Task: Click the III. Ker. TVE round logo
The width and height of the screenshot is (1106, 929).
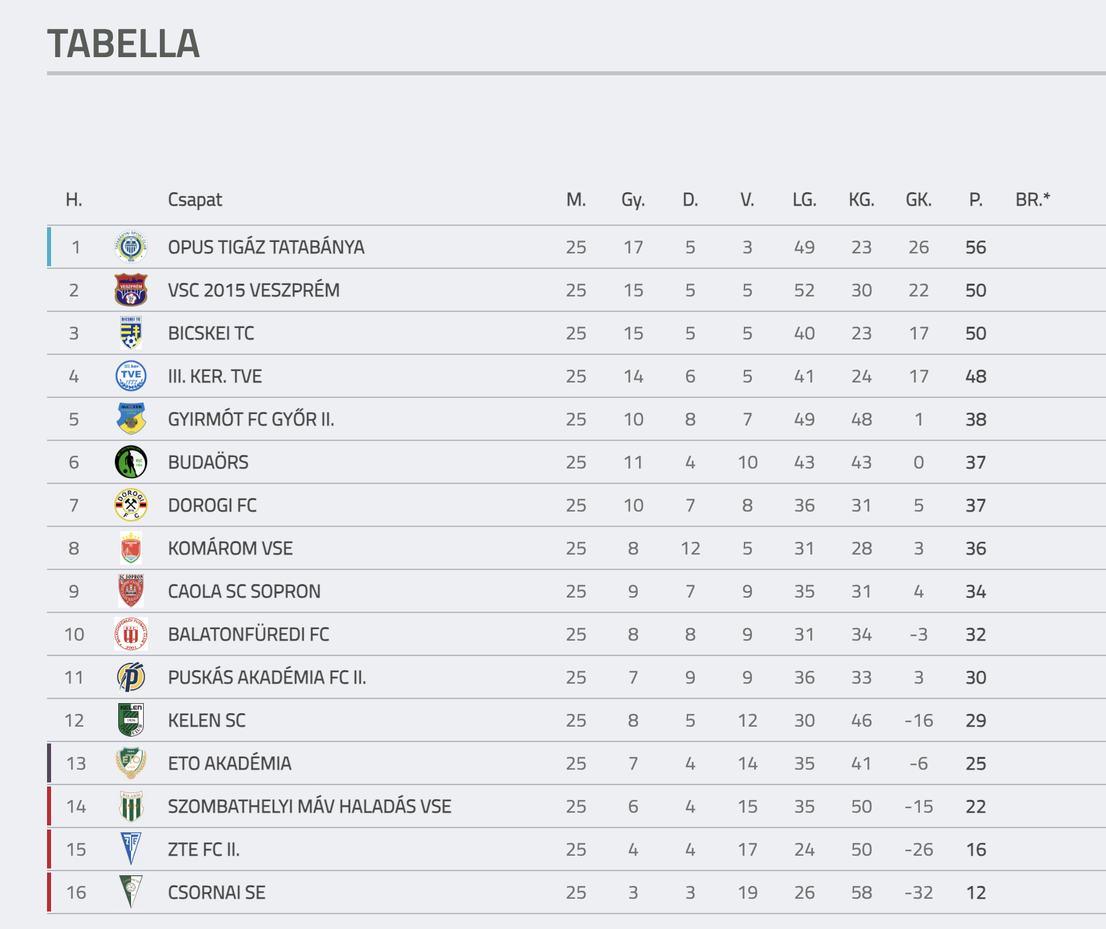Action: [x=131, y=376]
